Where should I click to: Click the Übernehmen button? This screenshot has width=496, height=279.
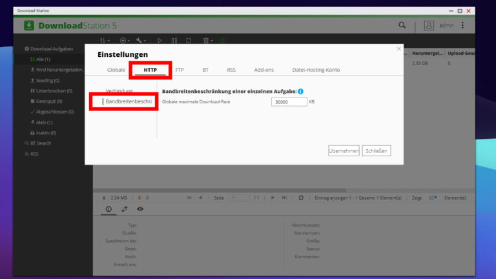pos(344,151)
